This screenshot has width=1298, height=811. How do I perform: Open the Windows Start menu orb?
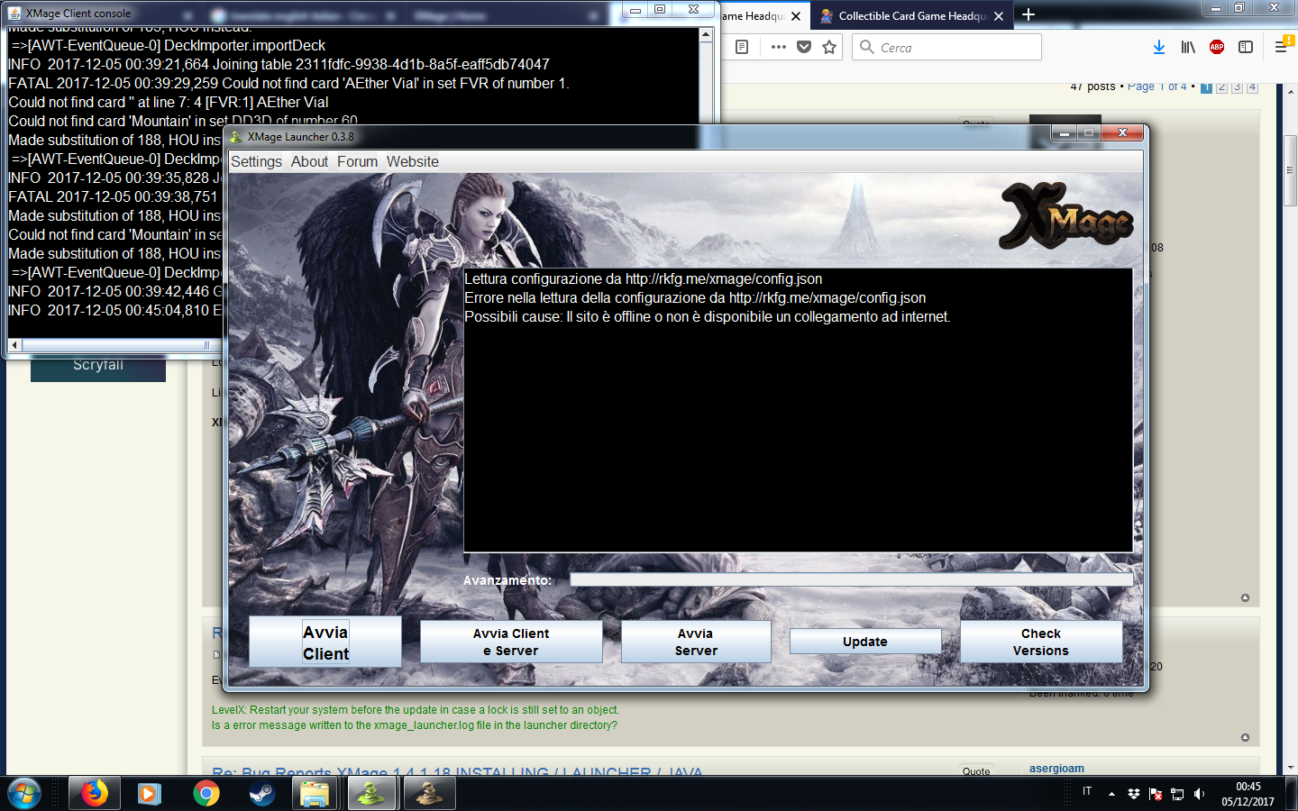pos(24,793)
